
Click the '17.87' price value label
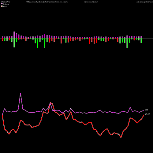pyautogui.click(x=147, y=114)
